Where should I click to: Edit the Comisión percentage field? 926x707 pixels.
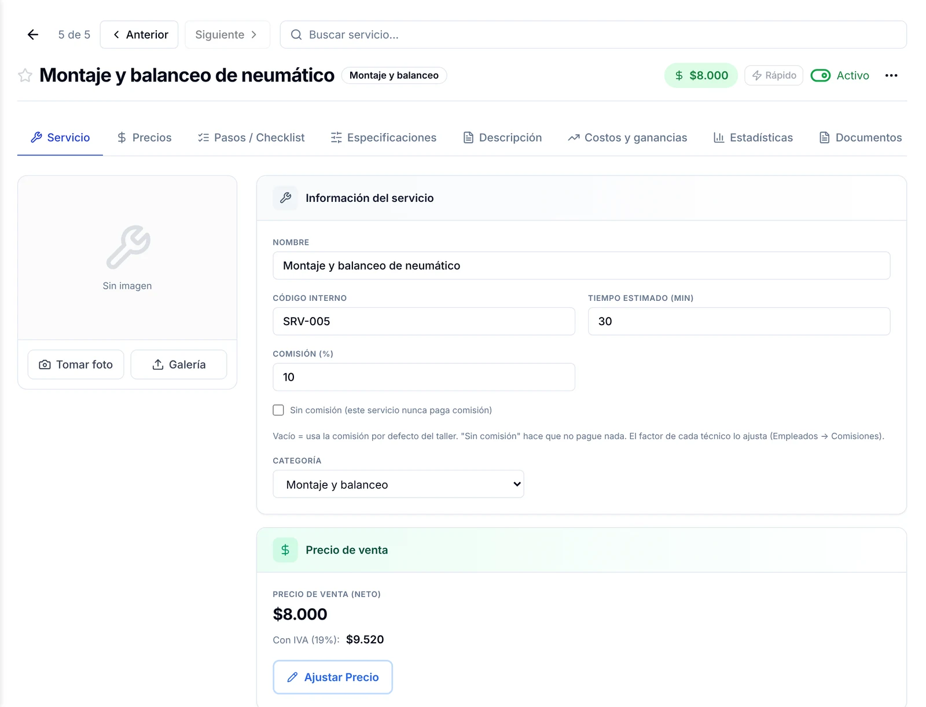tap(424, 377)
